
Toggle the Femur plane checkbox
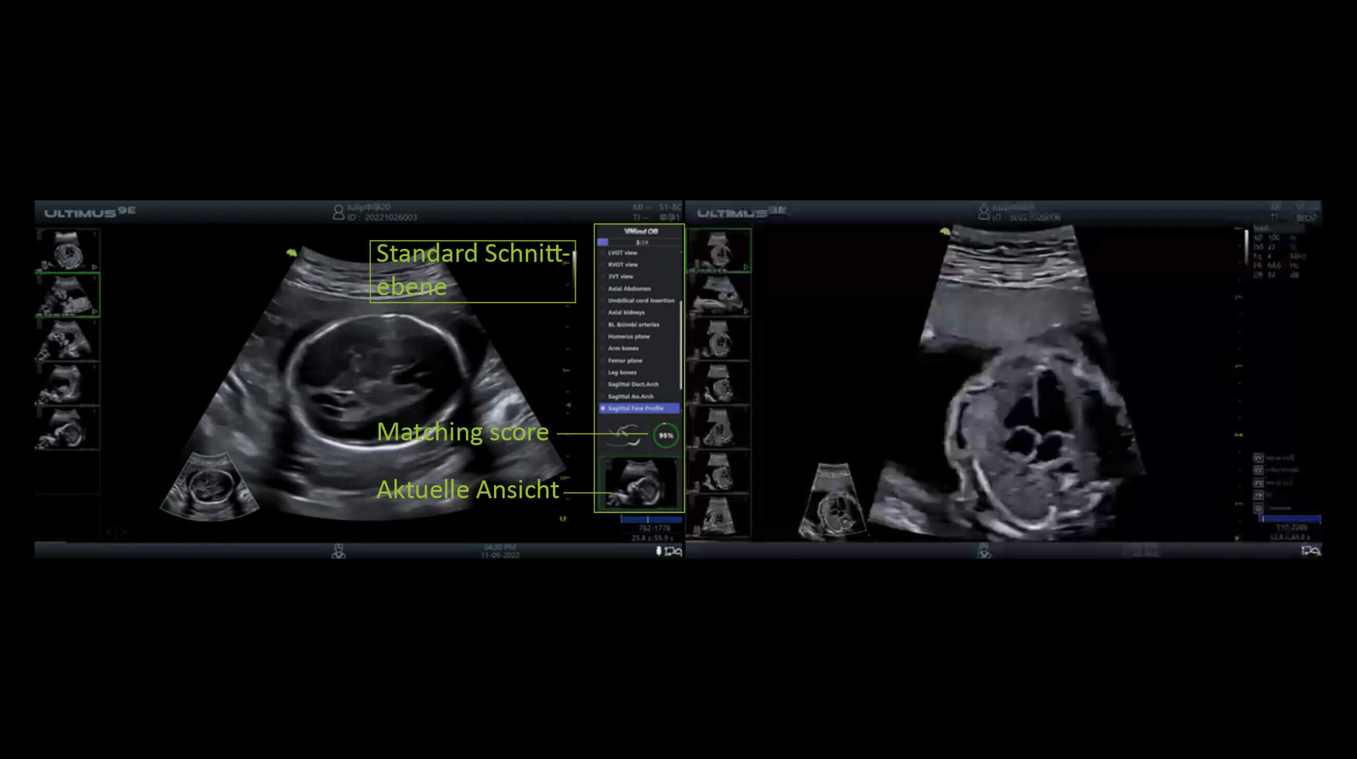603,361
